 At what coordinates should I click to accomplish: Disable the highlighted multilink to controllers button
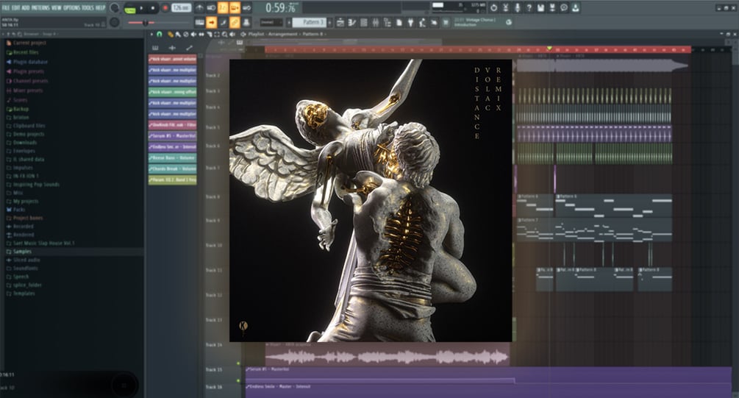[235, 22]
